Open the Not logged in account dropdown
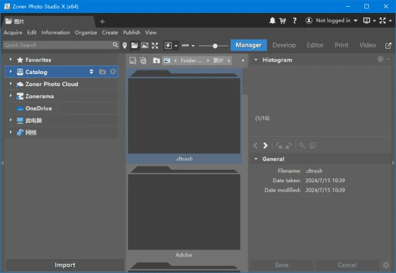The height and width of the screenshot is (273, 396). (x=332, y=20)
